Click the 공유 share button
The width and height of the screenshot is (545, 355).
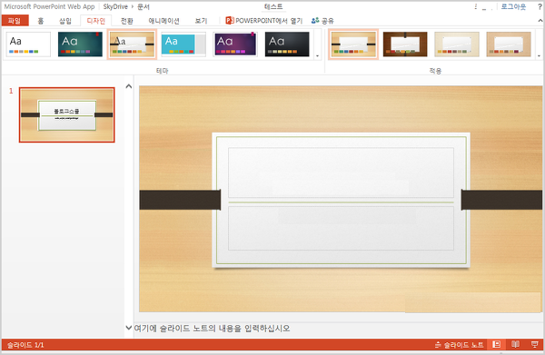322,21
